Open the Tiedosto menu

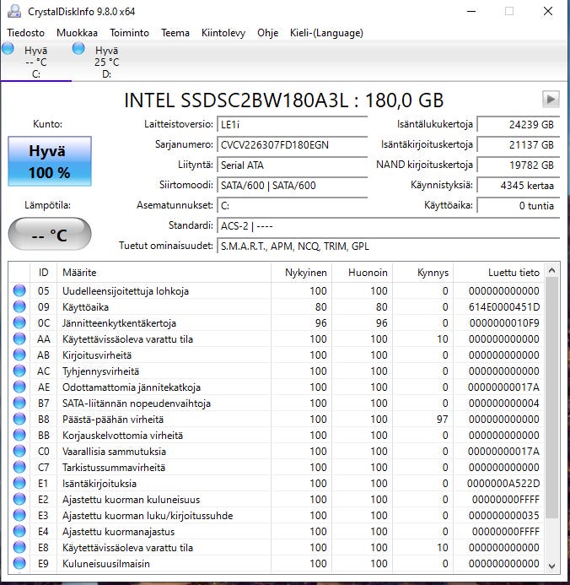coord(25,33)
